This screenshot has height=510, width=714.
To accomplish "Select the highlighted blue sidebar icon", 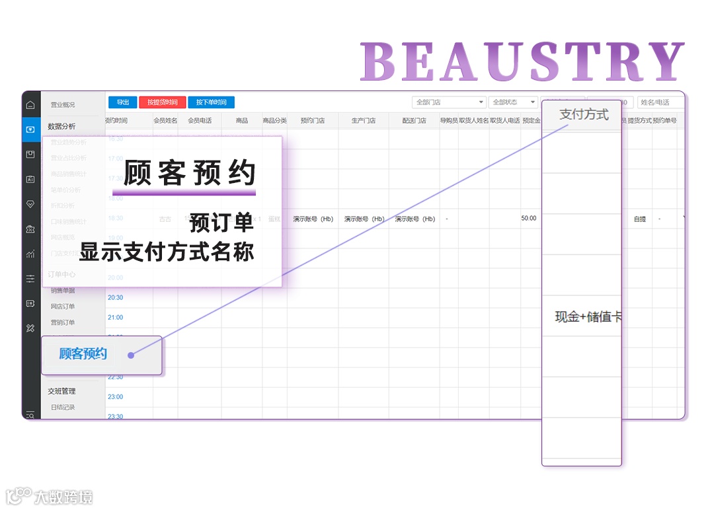I will tap(30, 129).
